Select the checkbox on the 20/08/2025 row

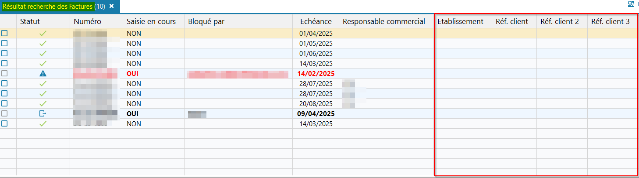(4, 103)
